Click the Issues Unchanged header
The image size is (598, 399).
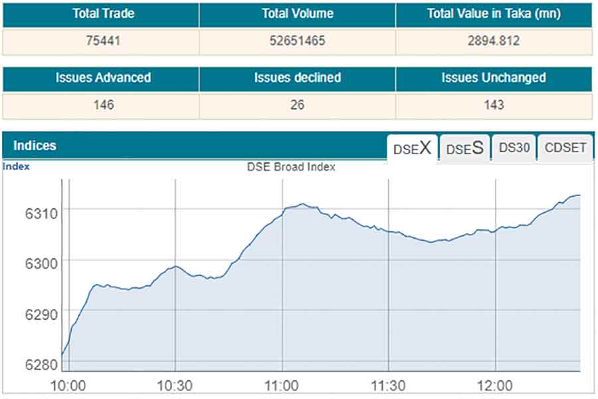click(x=495, y=78)
